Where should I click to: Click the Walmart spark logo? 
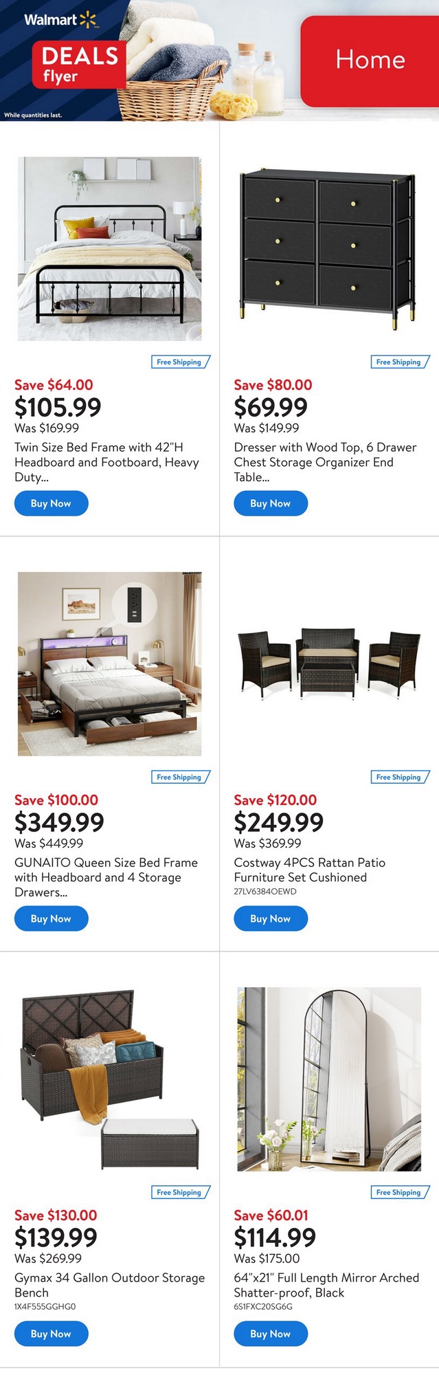click(x=88, y=20)
